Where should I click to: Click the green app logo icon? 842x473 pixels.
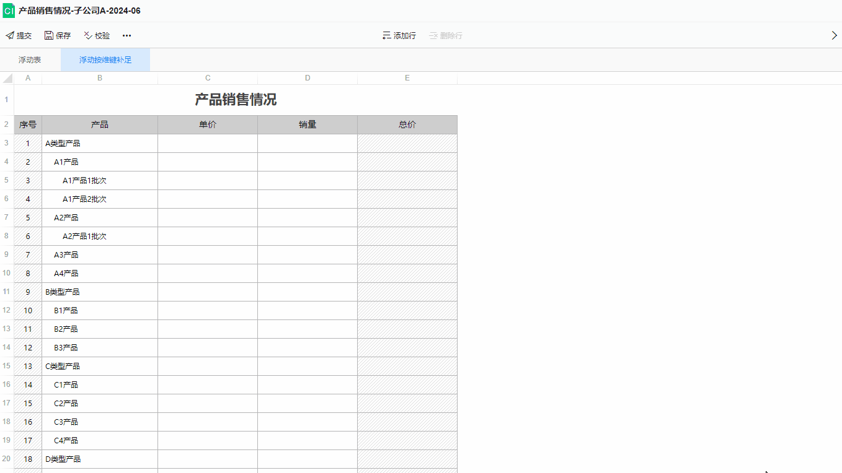(x=9, y=11)
